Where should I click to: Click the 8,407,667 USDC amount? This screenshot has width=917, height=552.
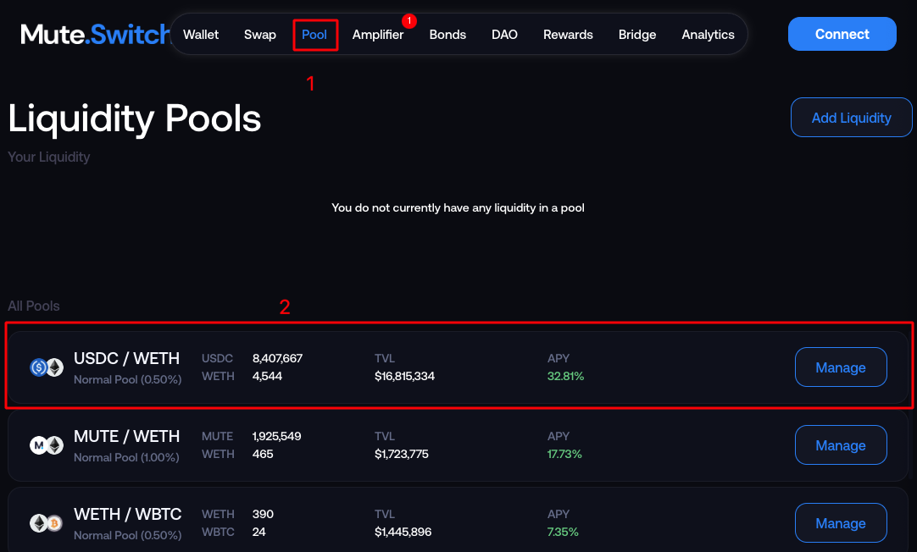(277, 358)
